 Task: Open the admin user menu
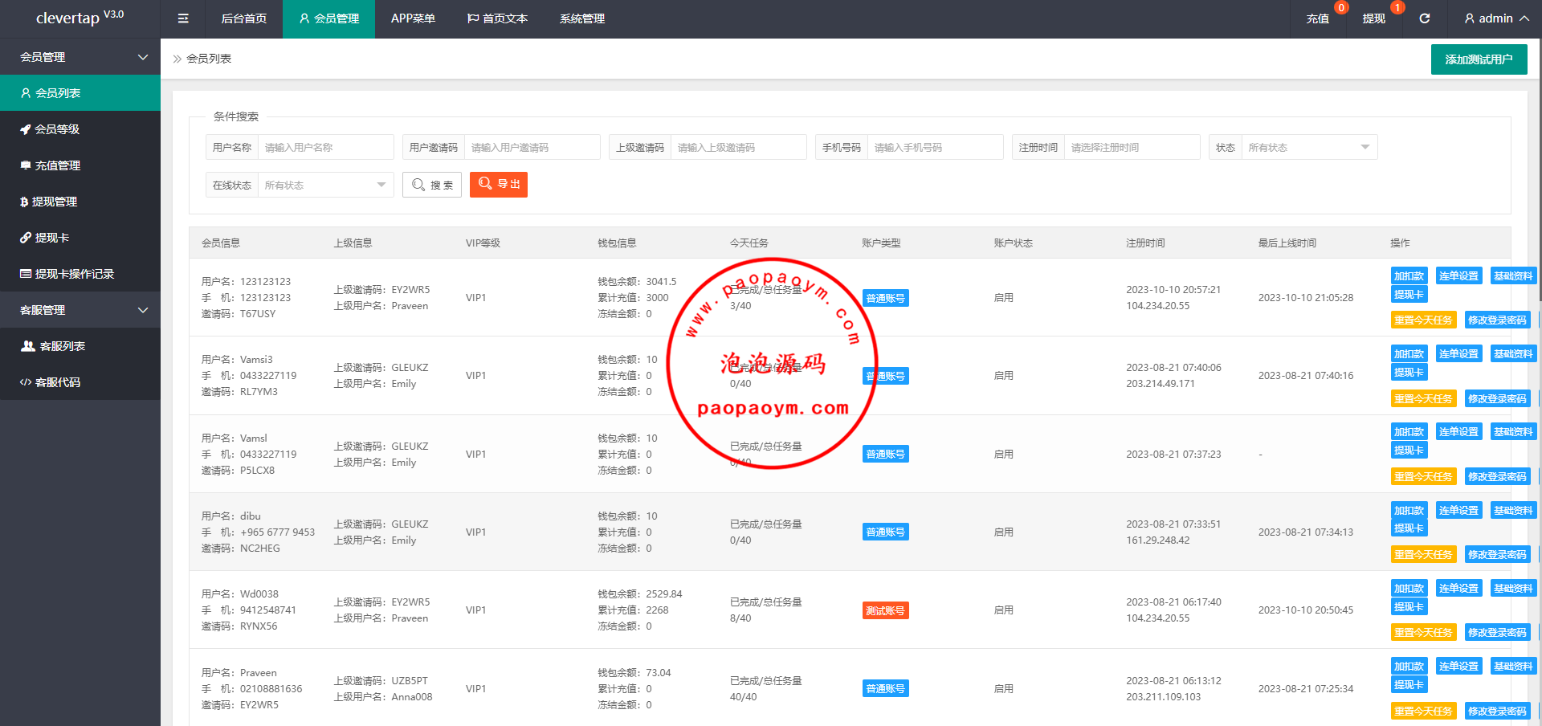pos(1495,18)
